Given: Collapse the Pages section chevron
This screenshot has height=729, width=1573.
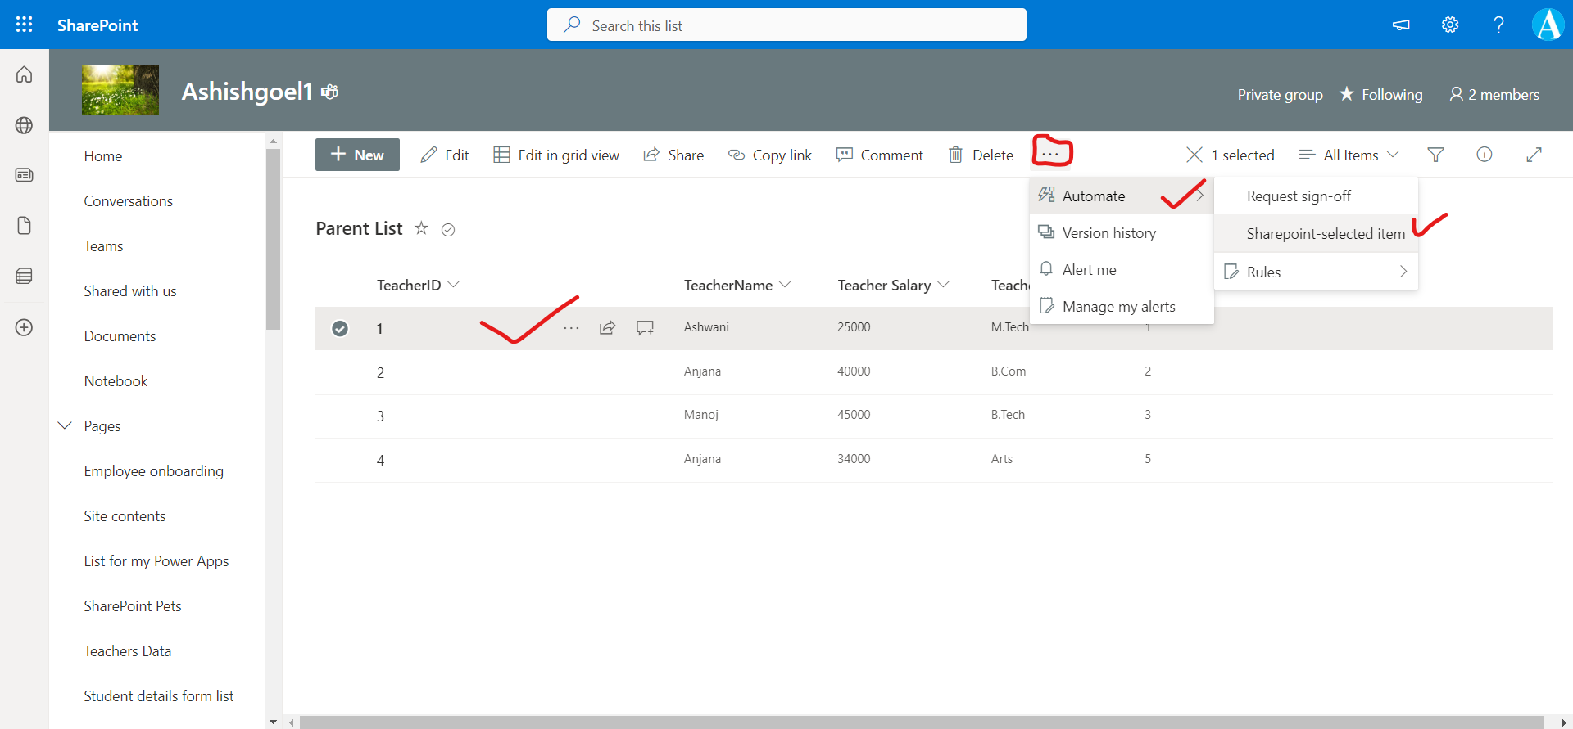Looking at the screenshot, I should click(x=65, y=425).
